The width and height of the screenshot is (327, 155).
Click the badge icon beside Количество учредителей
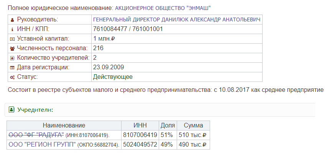[x=12, y=58]
